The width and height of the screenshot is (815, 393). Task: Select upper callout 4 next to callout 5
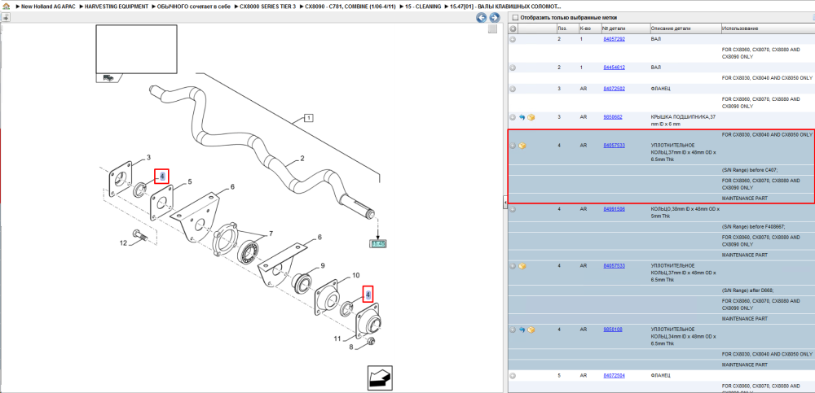[162, 177]
